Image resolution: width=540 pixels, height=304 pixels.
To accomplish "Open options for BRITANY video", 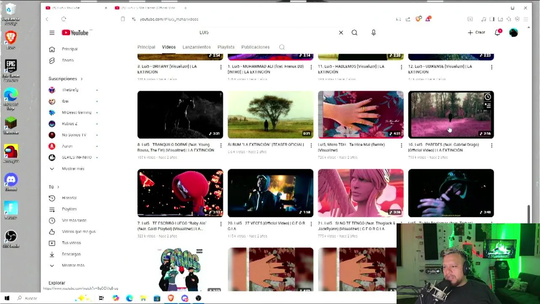I will [221, 67].
